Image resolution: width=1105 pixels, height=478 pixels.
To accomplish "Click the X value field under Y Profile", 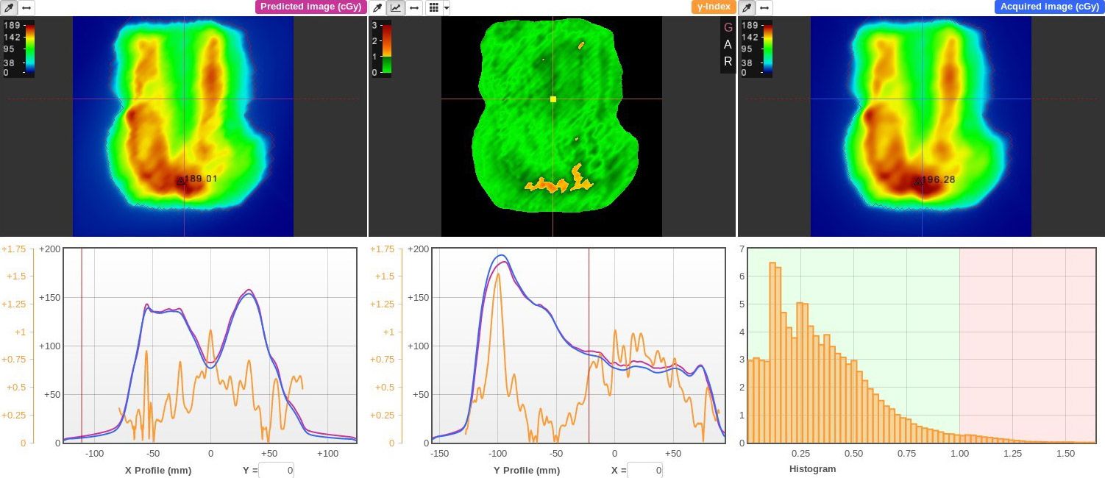I will click(x=645, y=470).
